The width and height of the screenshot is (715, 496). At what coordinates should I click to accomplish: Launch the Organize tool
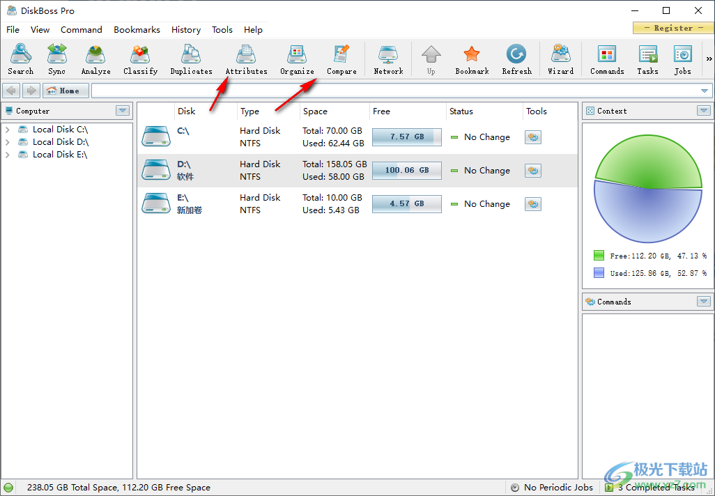tap(297, 59)
